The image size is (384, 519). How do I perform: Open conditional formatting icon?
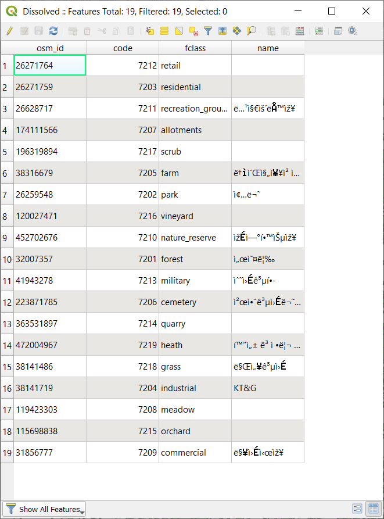tap(319, 31)
